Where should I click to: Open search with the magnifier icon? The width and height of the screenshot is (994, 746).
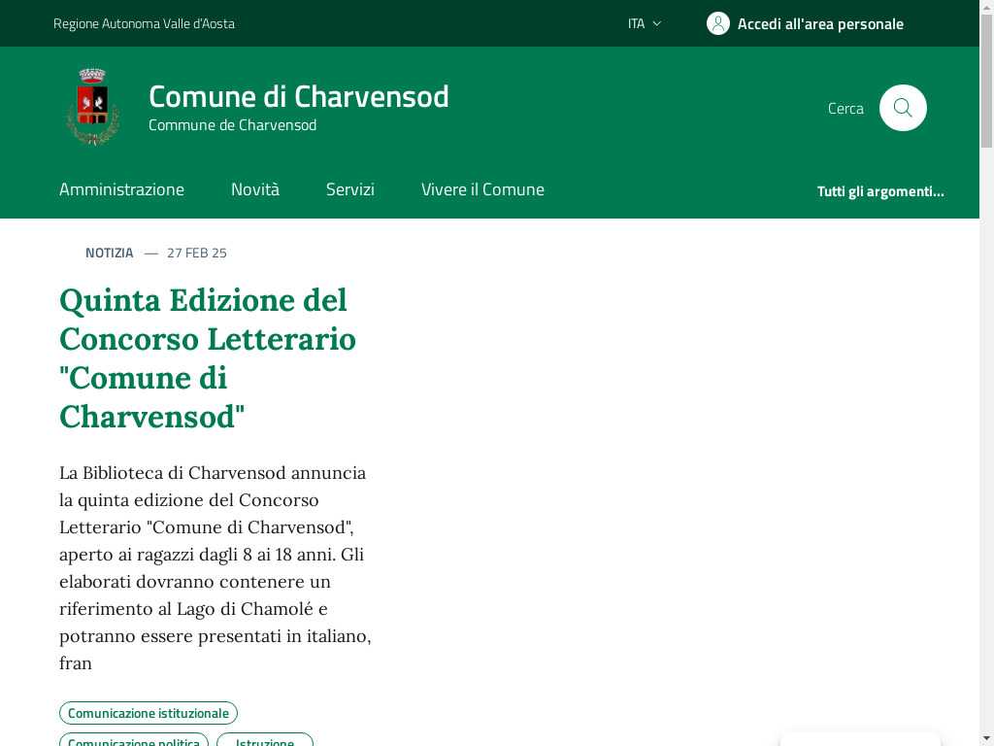[x=903, y=108]
